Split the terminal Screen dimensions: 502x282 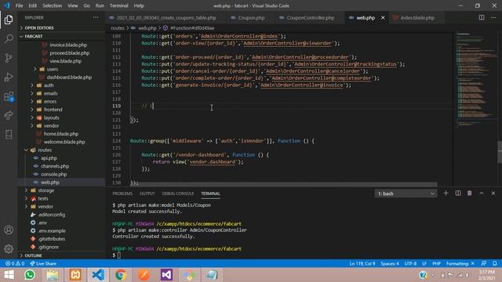pyautogui.click(x=458, y=193)
